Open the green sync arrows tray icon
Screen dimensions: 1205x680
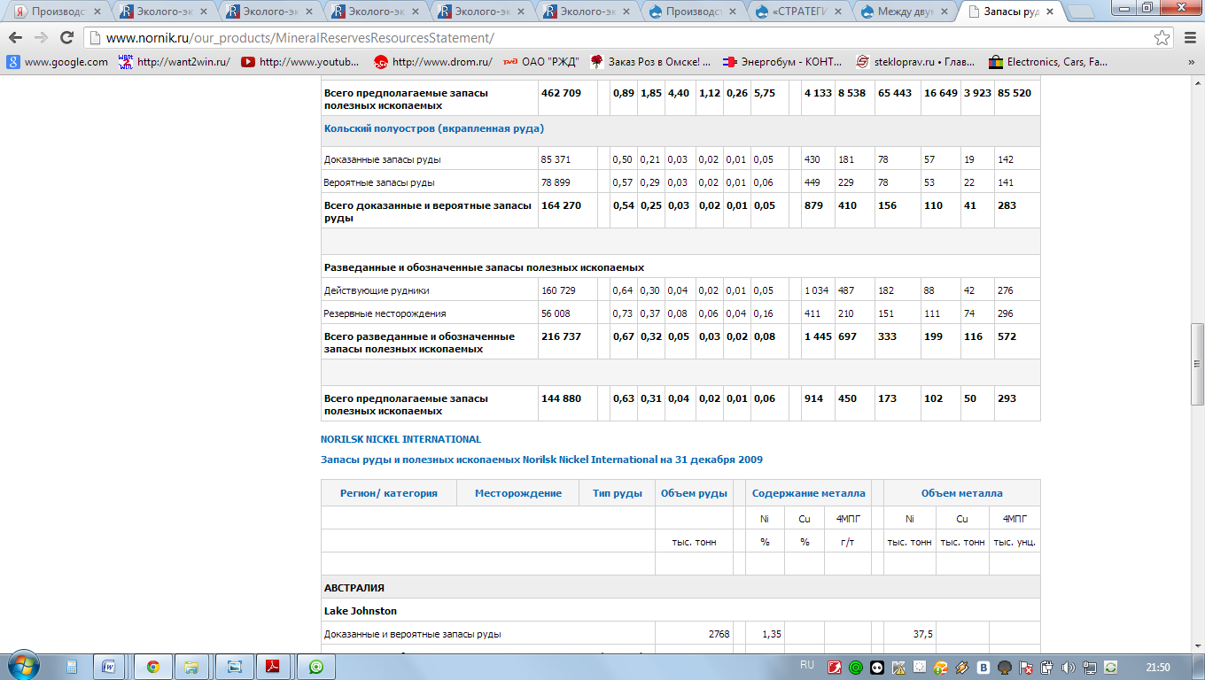pyautogui.click(x=1111, y=667)
